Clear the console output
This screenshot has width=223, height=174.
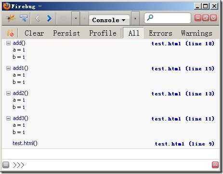(34, 33)
